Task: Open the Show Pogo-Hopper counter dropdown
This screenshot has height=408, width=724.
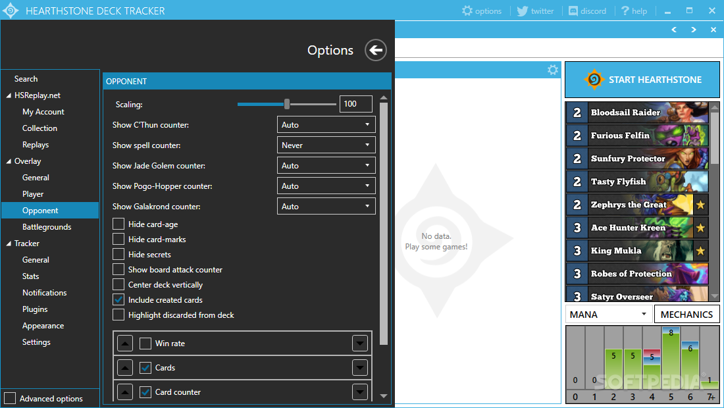Action: point(326,186)
